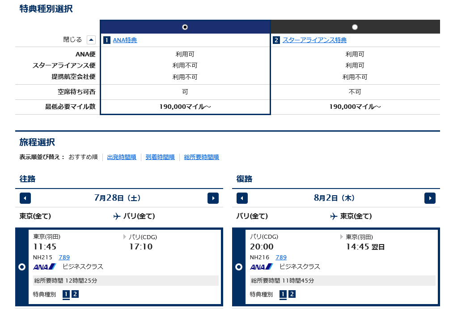Image resolution: width=449 pixels, height=309 pixels.
Task: Click the airplane icon before 東京(全て) in 復路
Action: [334, 216]
